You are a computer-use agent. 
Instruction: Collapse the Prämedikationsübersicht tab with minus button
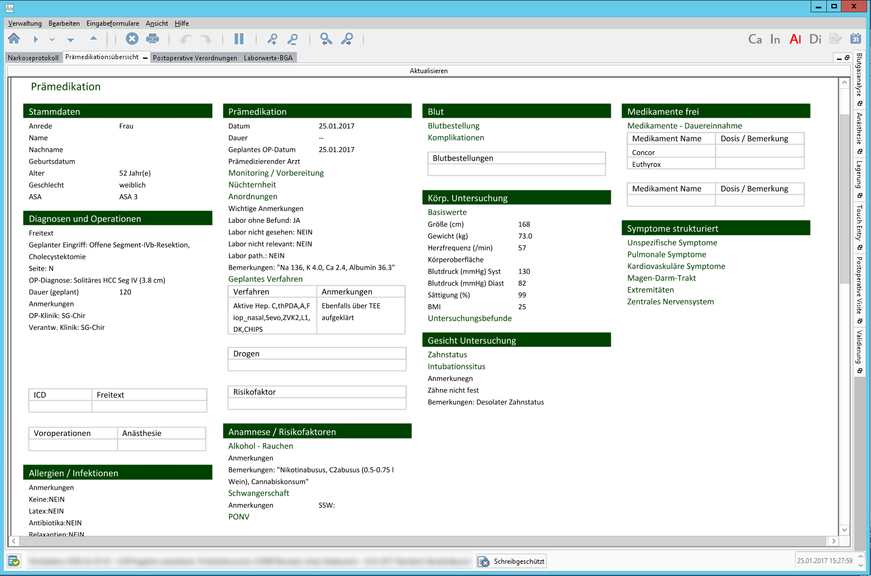click(145, 57)
